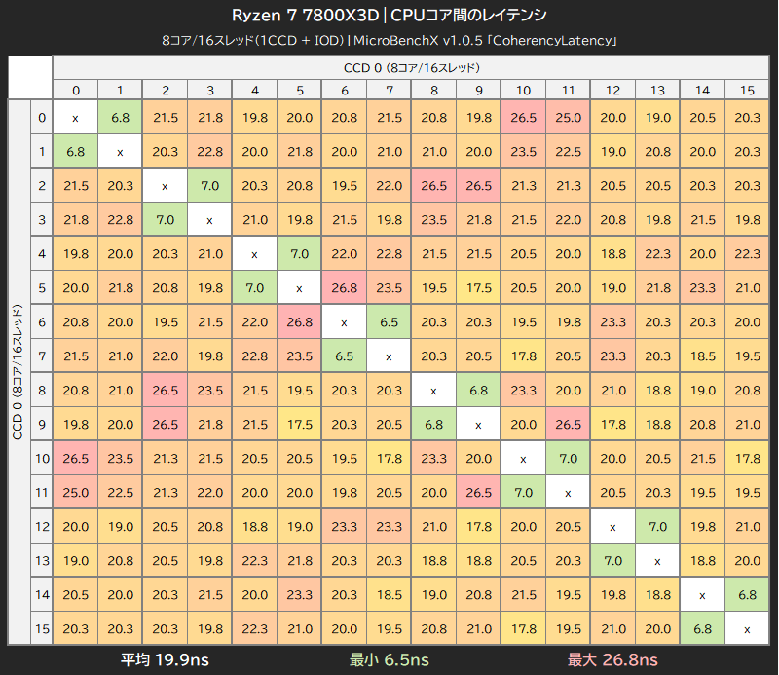Click the 6.8 cell in row 0
Screen dimensions: 779x675
point(120,117)
